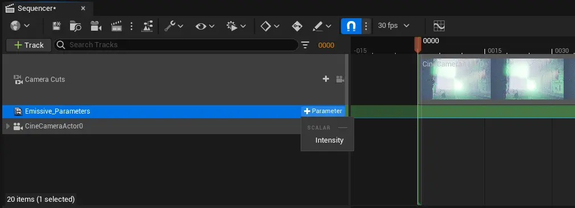
Task: Open Render Movie clapperboard icon
Action: pos(116,26)
